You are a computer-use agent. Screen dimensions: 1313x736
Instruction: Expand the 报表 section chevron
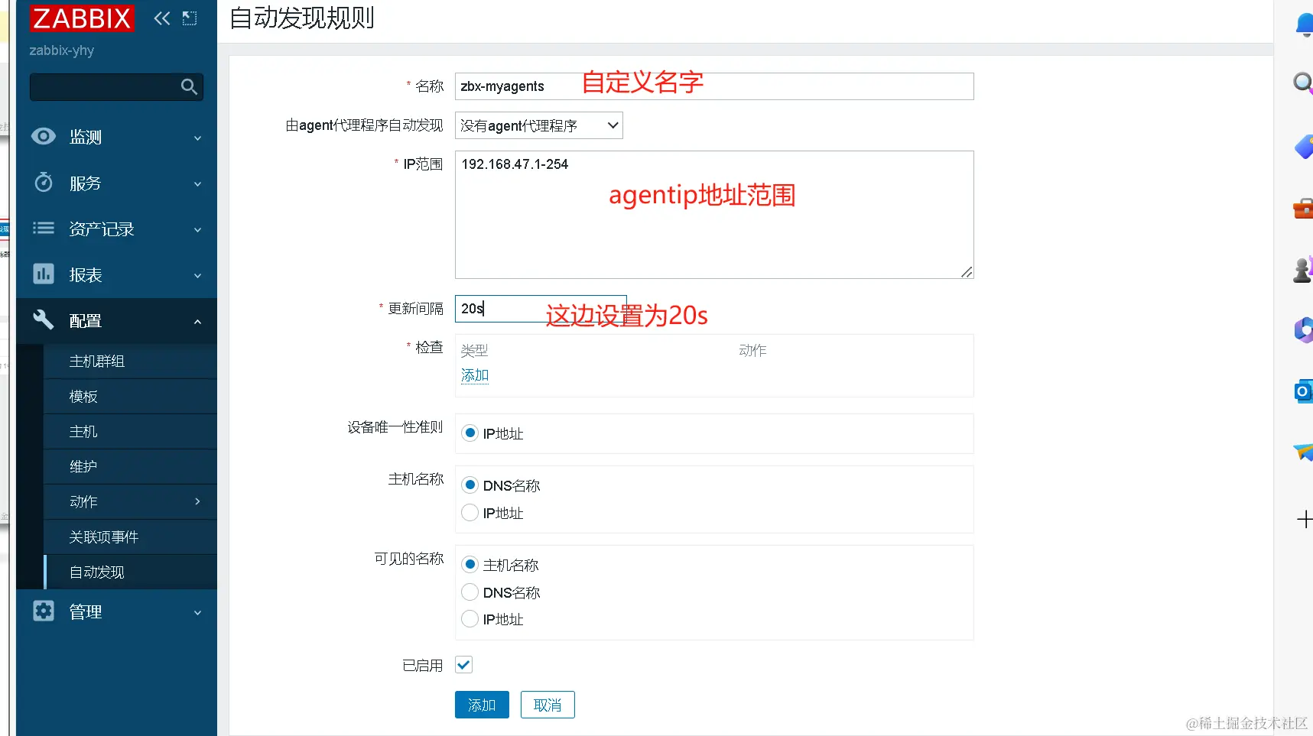pos(197,276)
